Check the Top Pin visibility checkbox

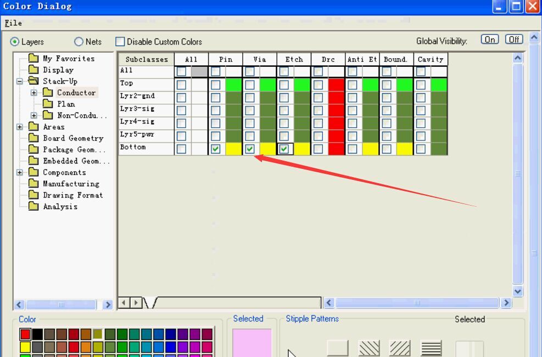(x=215, y=85)
